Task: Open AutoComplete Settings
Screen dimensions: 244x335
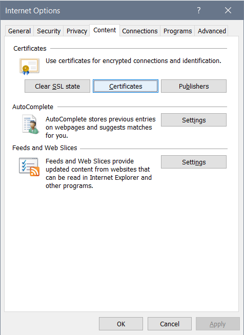Action: (194, 120)
